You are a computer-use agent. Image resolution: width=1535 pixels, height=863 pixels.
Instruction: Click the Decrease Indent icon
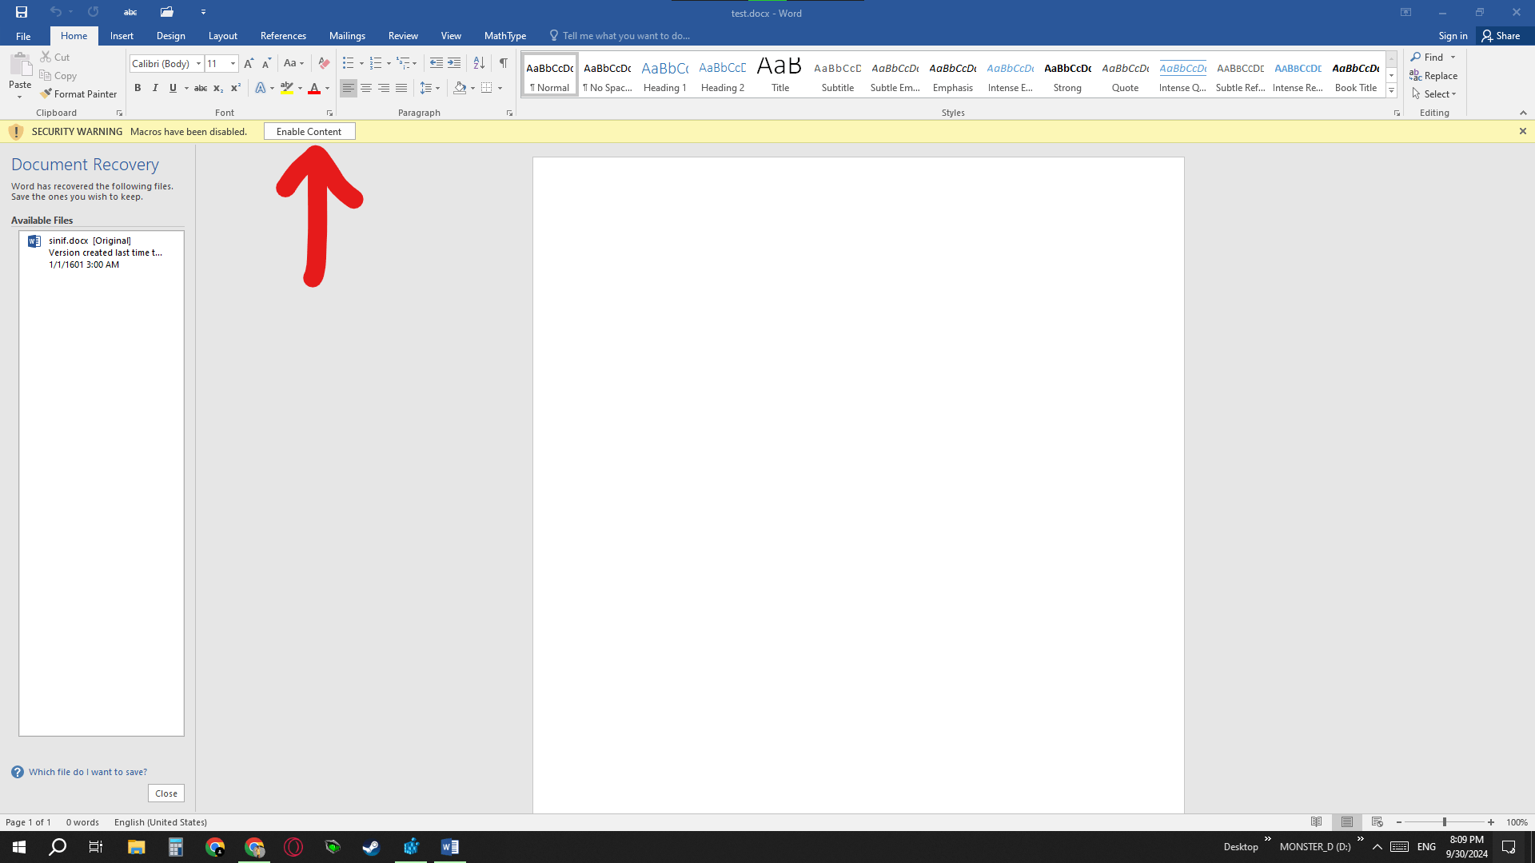tap(436, 63)
